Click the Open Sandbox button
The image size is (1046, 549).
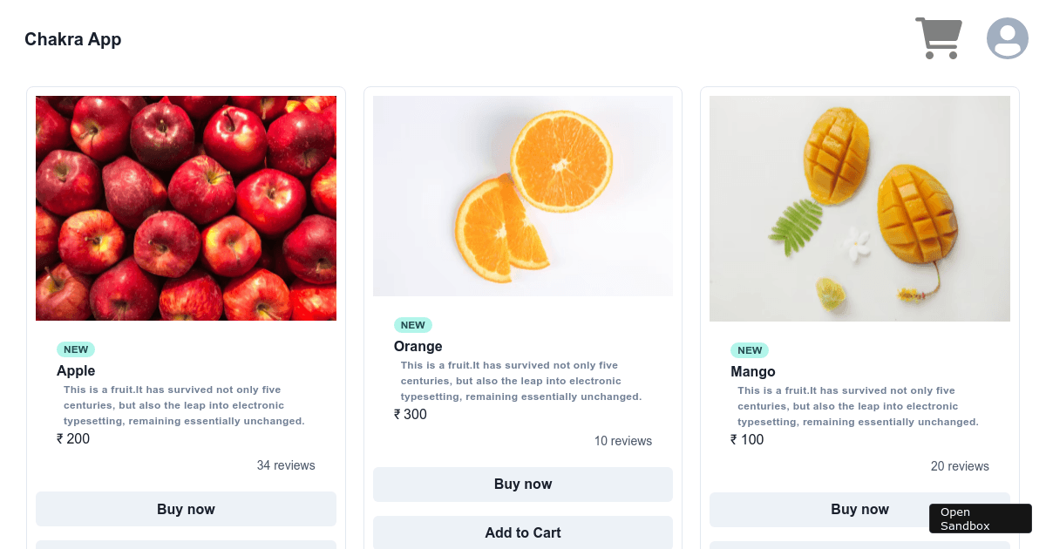pos(980,518)
